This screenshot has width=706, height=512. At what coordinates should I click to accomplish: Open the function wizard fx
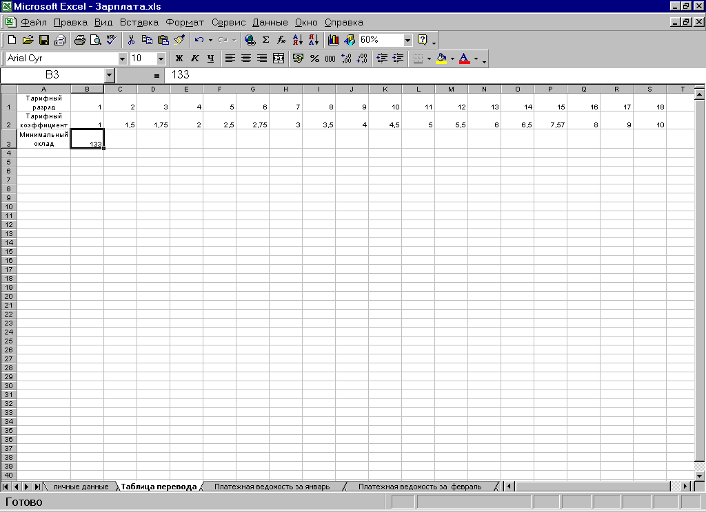coord(281,40)
